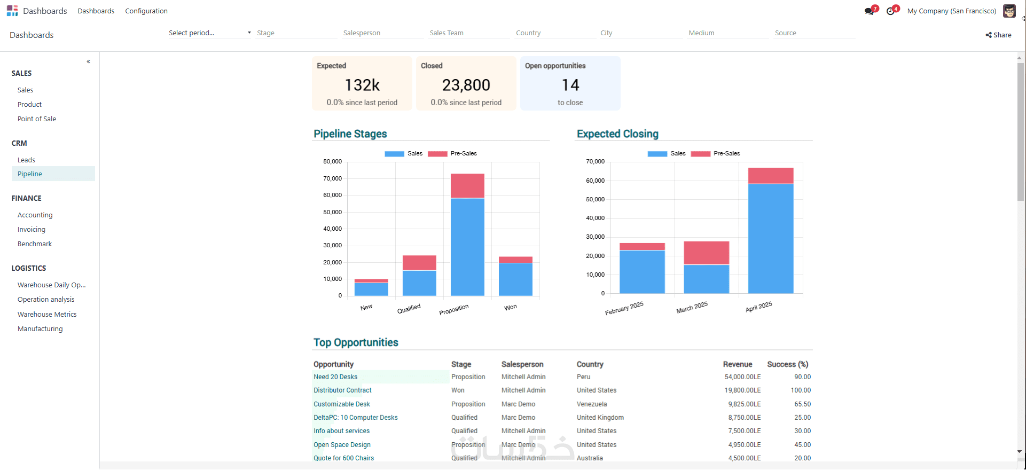Open the Configuration menu

[146, 11]
